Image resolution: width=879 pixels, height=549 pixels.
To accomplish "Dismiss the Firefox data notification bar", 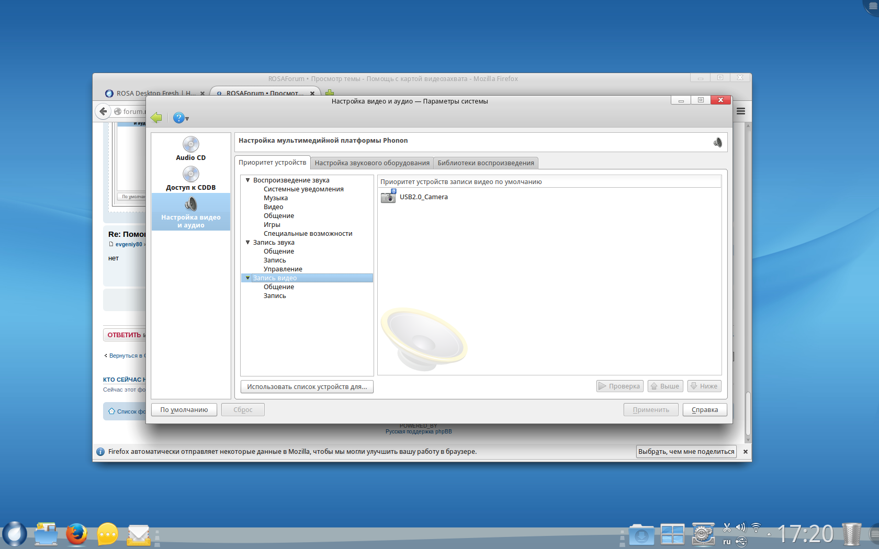I will pos(746,452).
